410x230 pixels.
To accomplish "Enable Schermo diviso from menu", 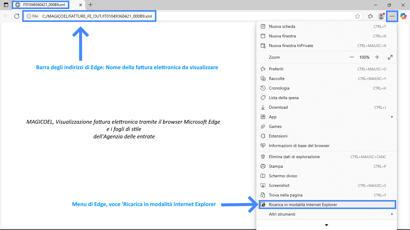I will click(327, 176).
